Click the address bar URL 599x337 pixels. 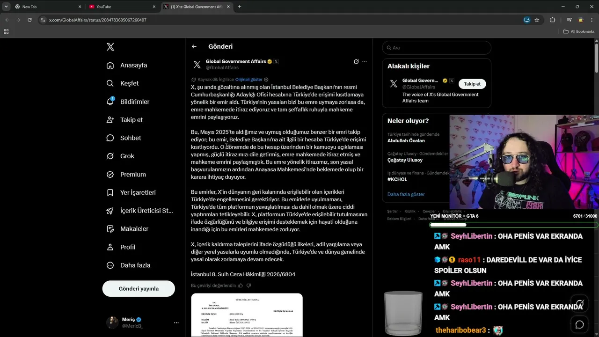[x=98, y=20]
